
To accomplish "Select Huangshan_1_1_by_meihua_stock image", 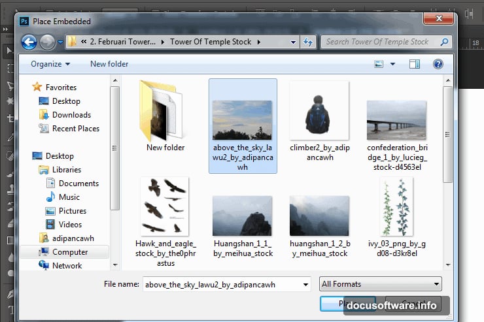I will point(243,227).
